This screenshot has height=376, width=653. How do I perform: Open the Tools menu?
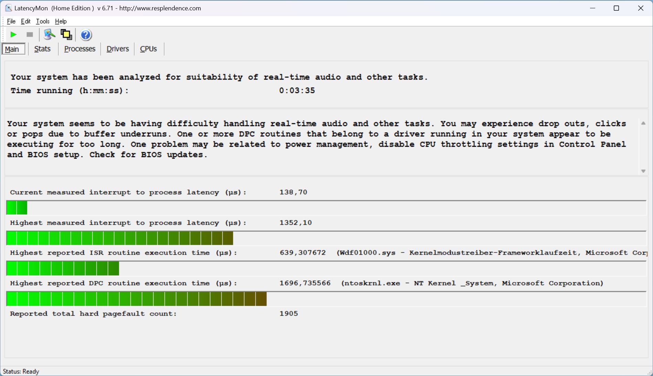coord(43,21)
